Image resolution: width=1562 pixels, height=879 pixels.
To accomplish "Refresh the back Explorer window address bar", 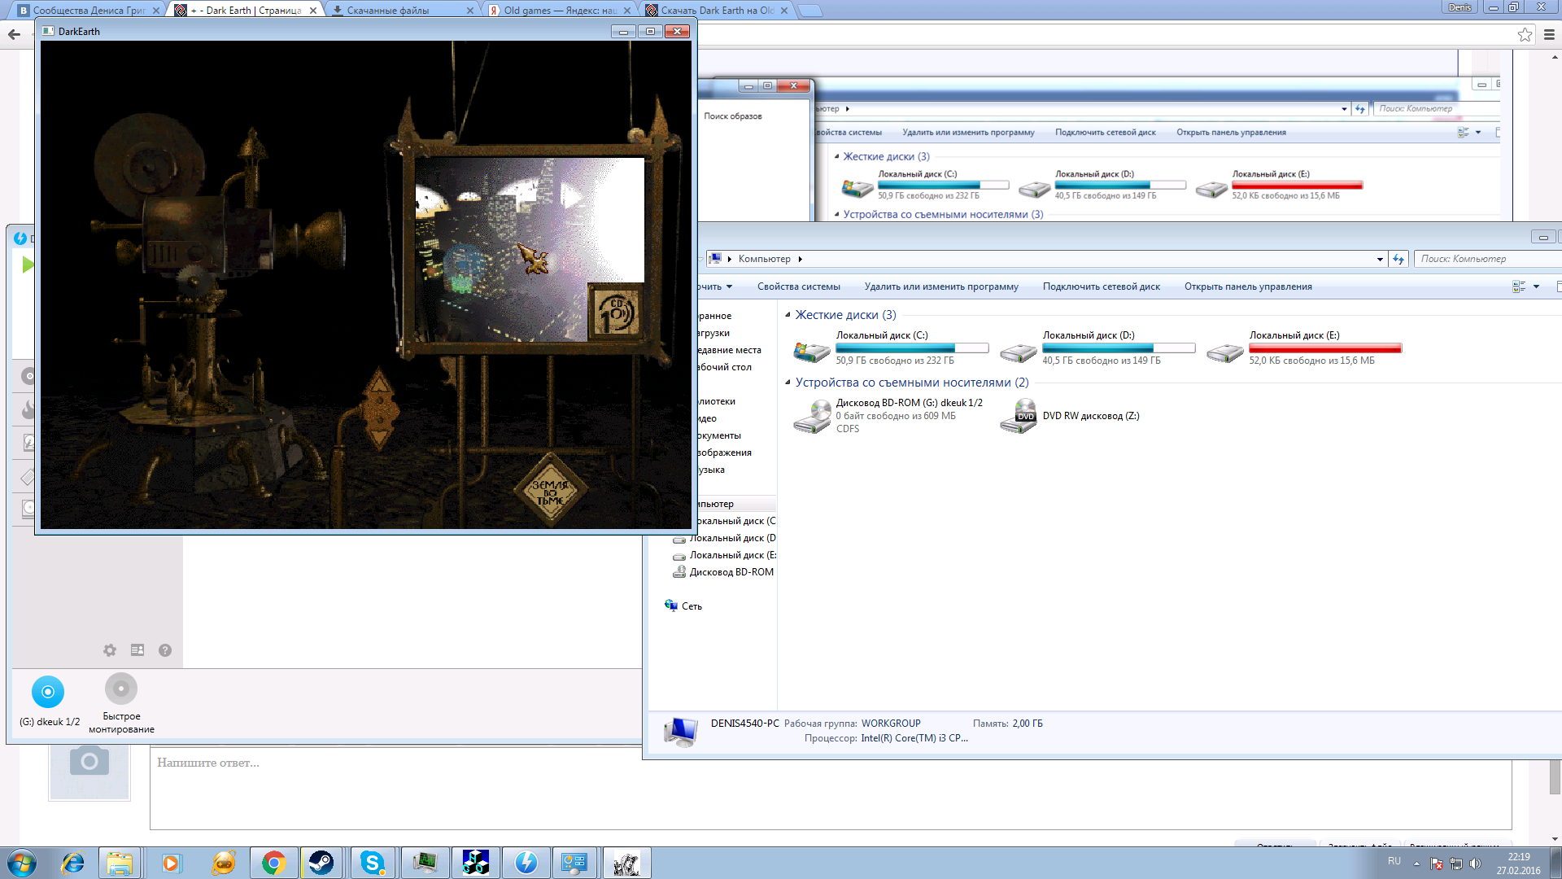I will pyautogui.click(x=1360, y=108).
